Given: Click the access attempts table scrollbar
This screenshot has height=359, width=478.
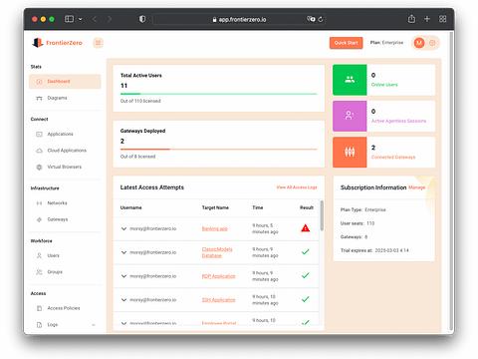Looking at the screenshot, I should pos(322,215).
